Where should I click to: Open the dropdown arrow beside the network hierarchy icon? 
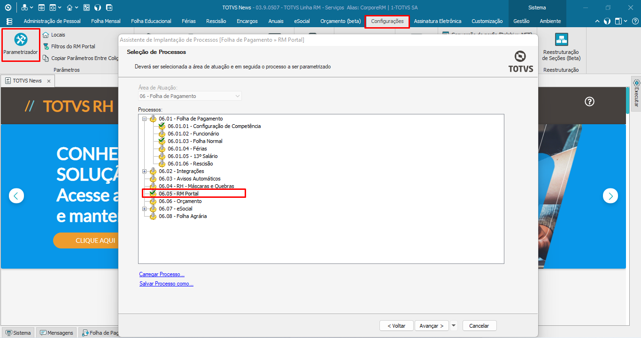point(31,8)
